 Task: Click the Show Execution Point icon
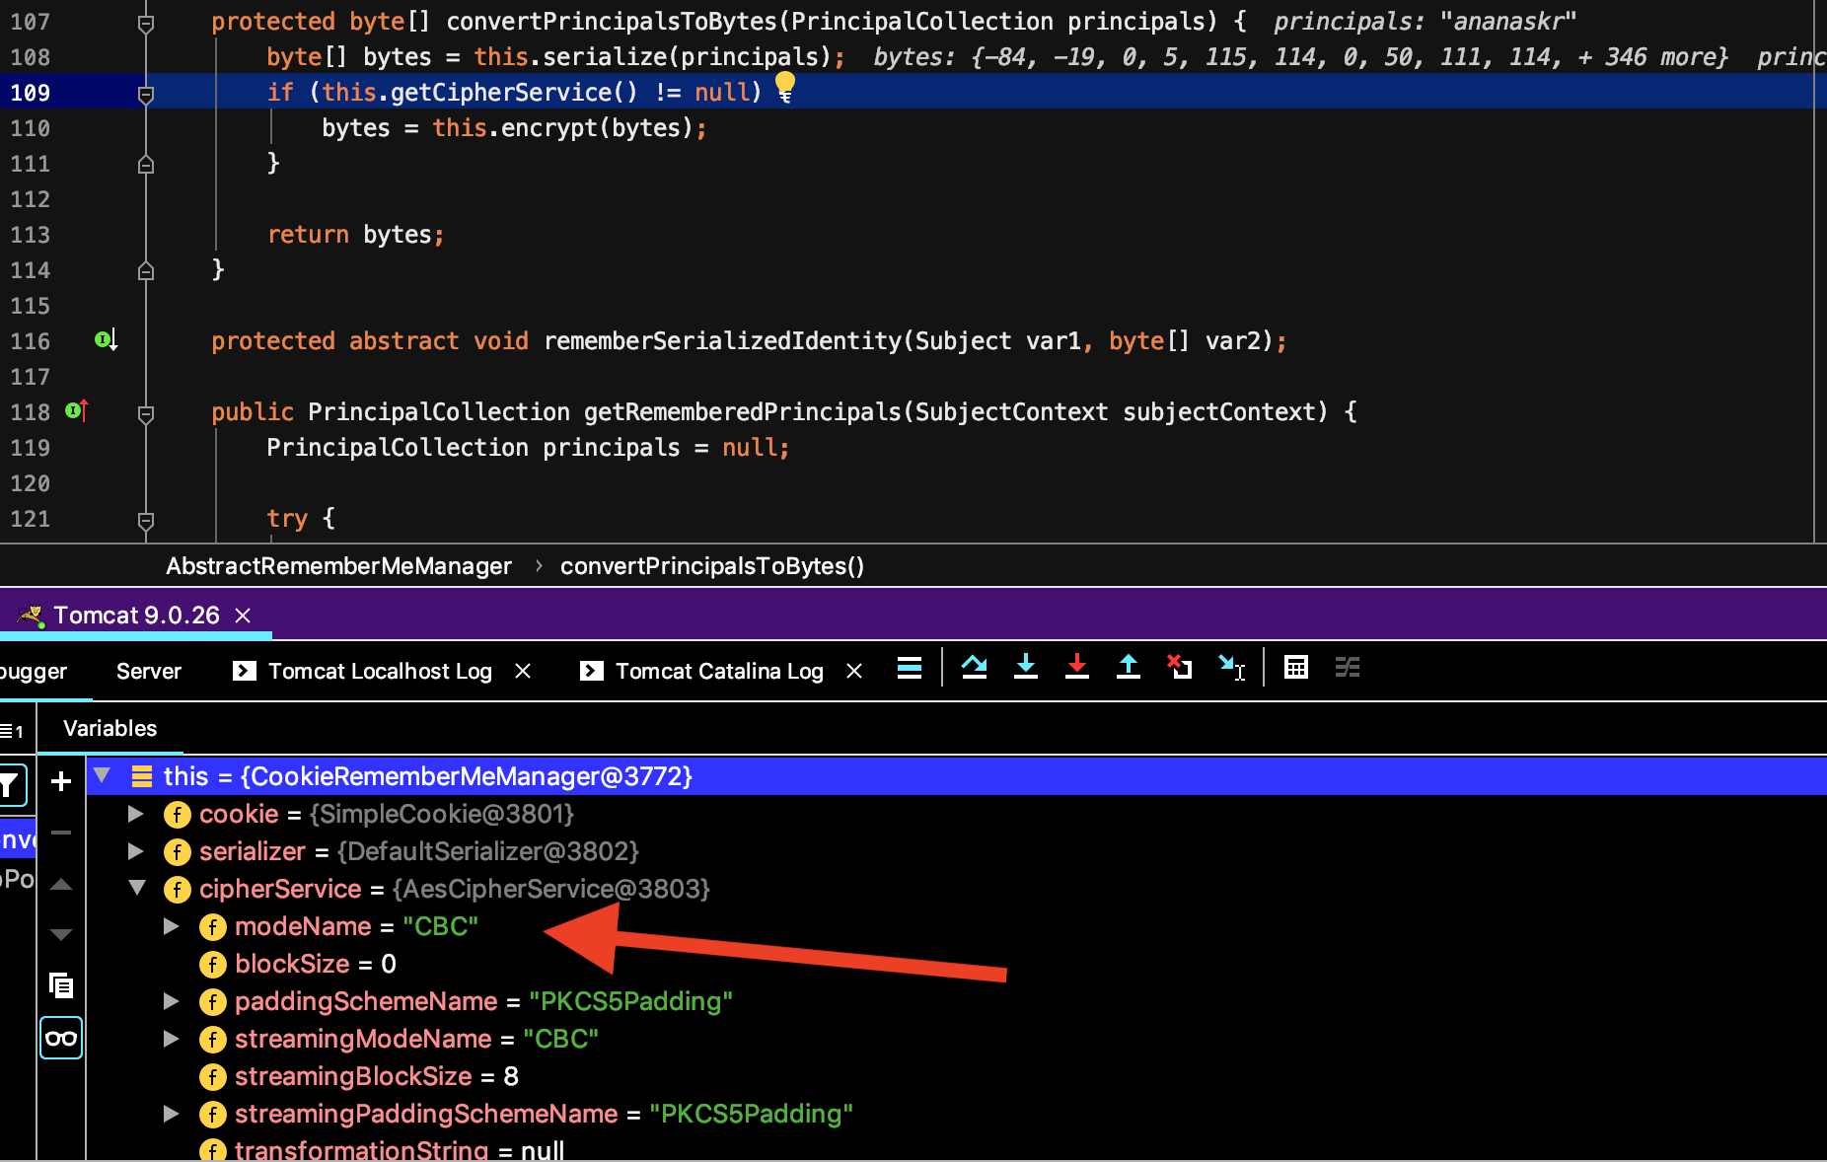click(909, 668)
